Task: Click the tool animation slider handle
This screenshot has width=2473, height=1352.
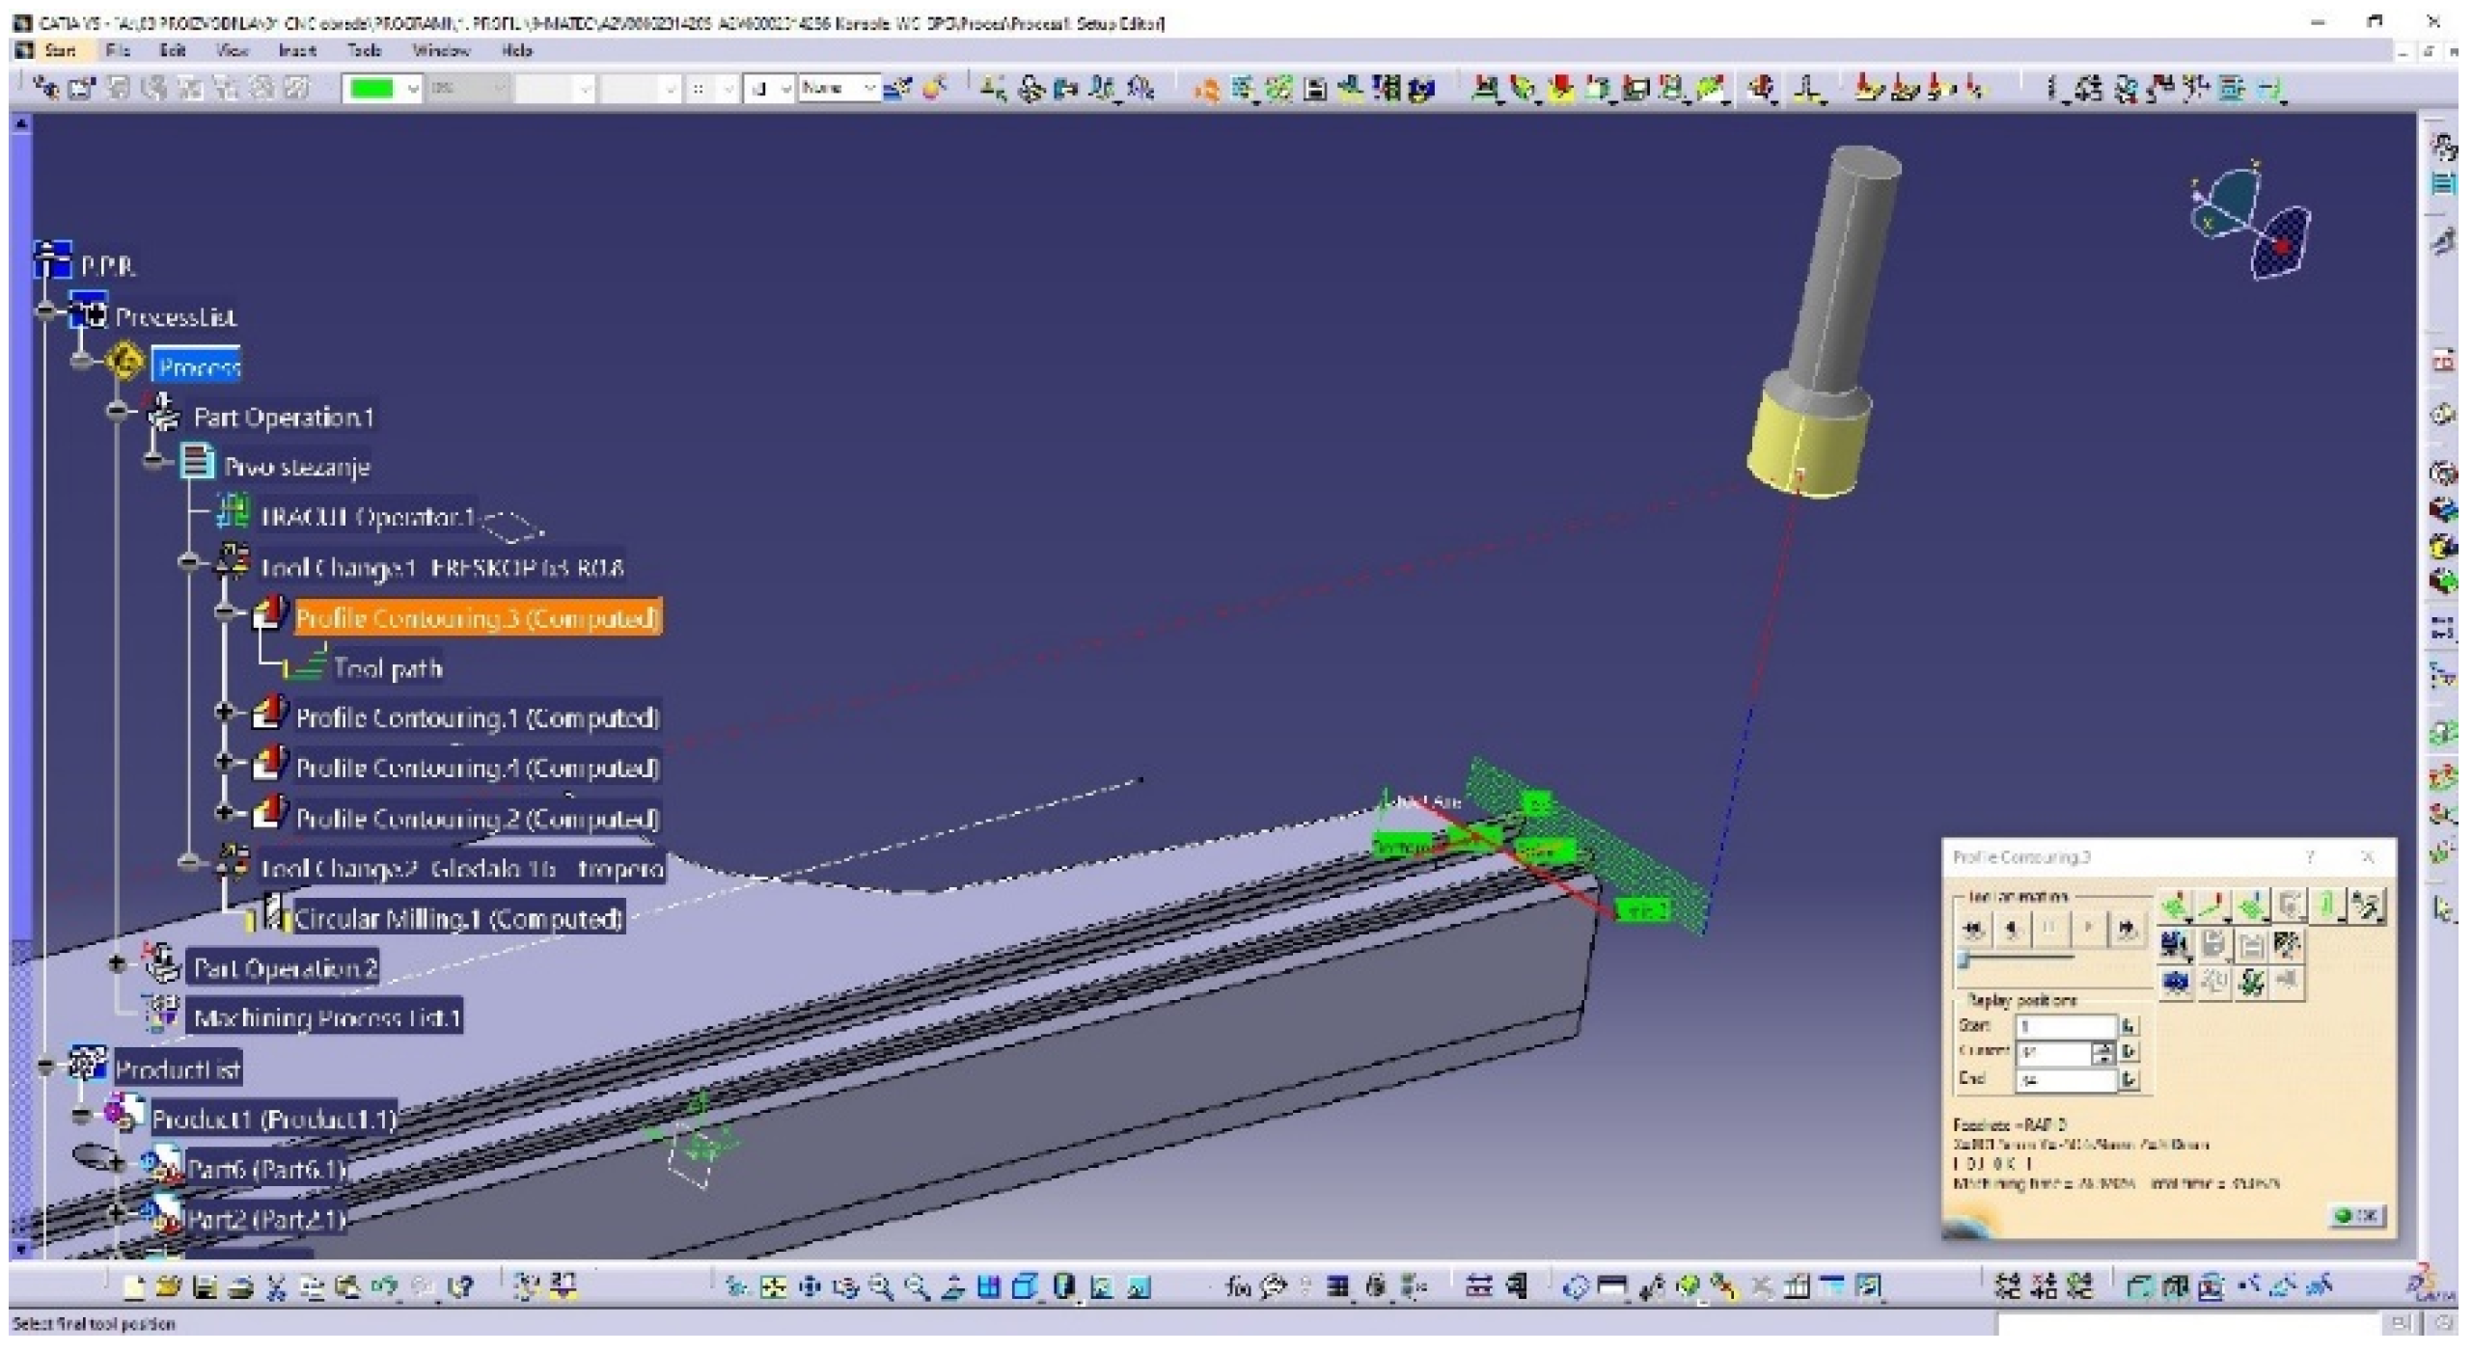Action: point(1963,960)
